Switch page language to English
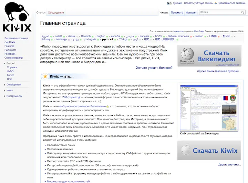Image resolution: width=248 pixels, height=183 pixels. point(101,36)
